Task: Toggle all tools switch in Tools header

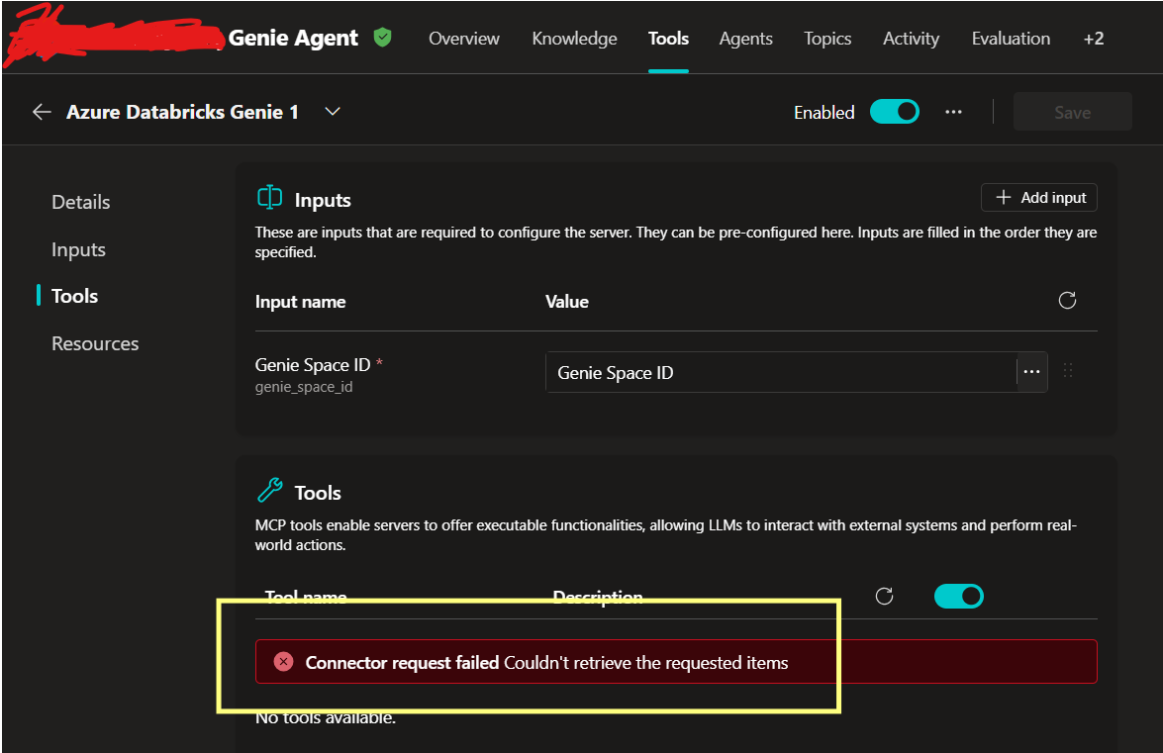Action: pyautogui.click(x=958, y=596)
